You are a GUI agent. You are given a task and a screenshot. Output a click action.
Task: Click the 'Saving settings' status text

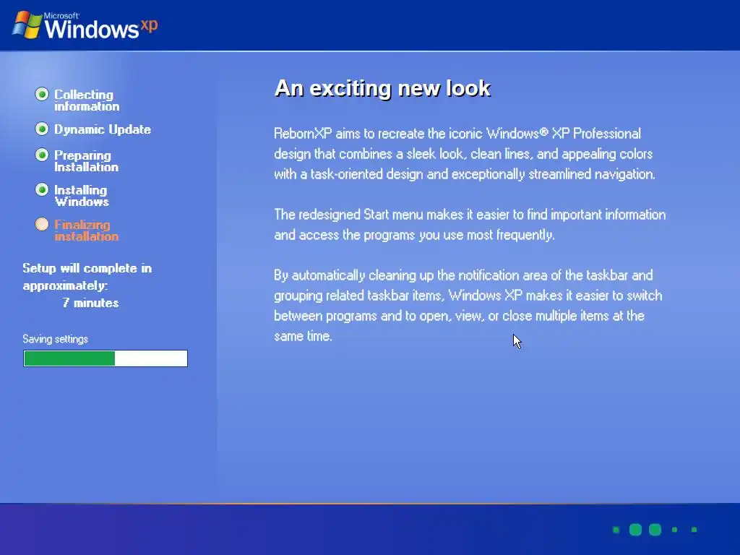55,339
